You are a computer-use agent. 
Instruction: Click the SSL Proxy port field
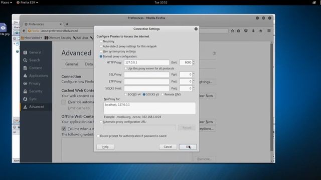coord(186,74)
